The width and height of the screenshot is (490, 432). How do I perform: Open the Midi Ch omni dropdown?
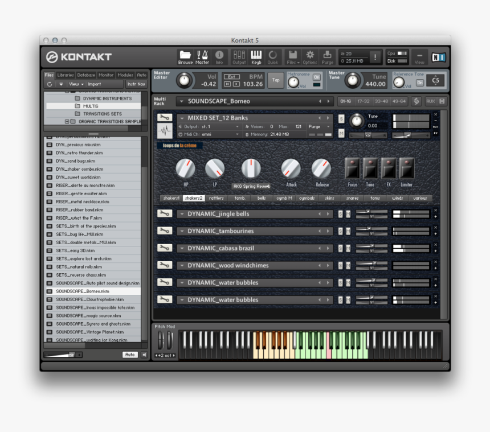pos(237,134)
